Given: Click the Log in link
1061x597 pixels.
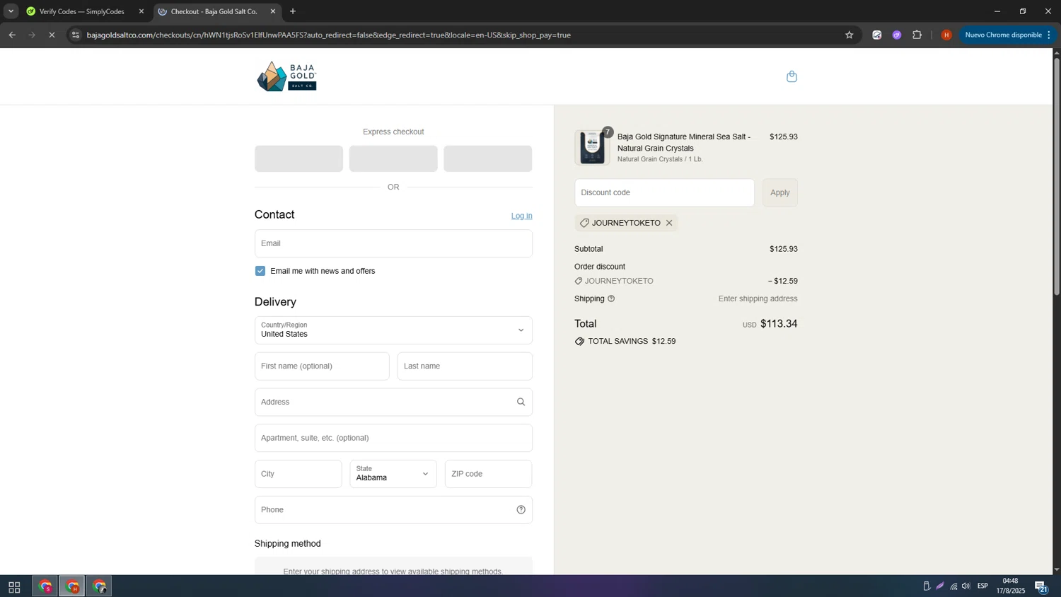Looking at the screenshot, I should click(521, 216).
